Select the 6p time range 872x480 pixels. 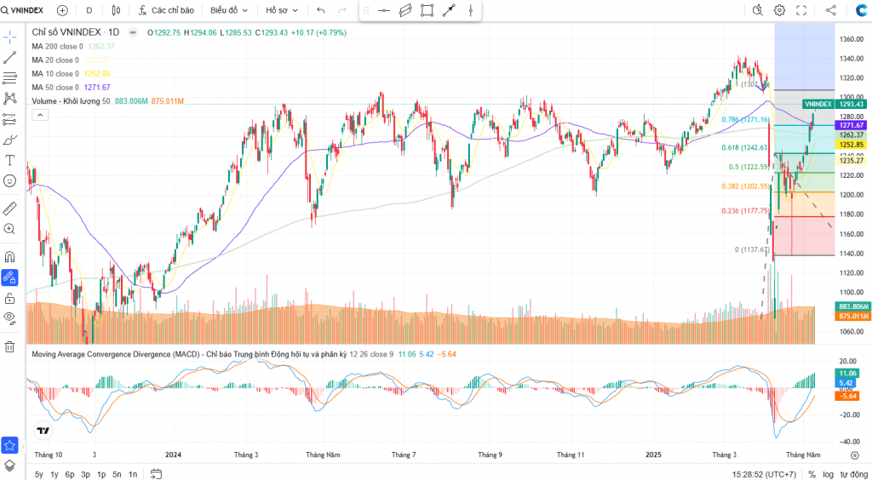coord(70,474)
